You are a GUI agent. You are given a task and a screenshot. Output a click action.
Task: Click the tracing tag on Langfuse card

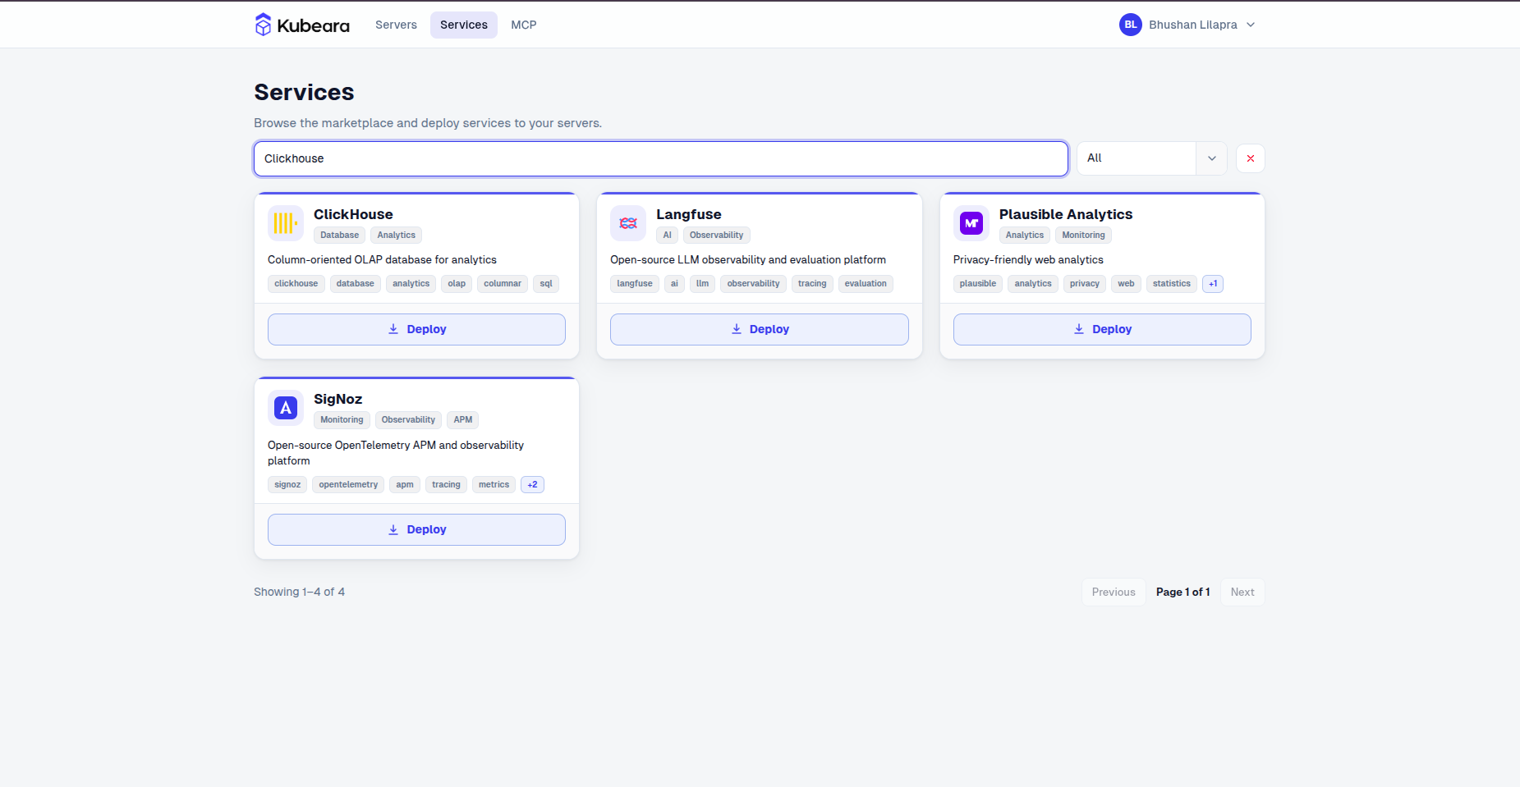click(x=813, y=284)
